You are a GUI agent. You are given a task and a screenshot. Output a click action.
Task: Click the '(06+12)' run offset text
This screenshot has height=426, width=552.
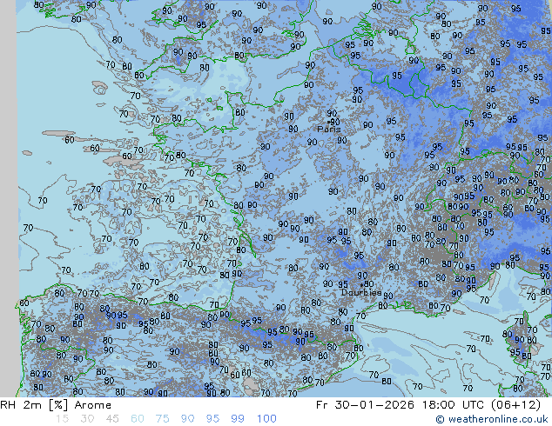515,405
